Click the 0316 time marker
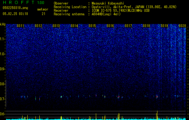 click(x=110, y=26)
